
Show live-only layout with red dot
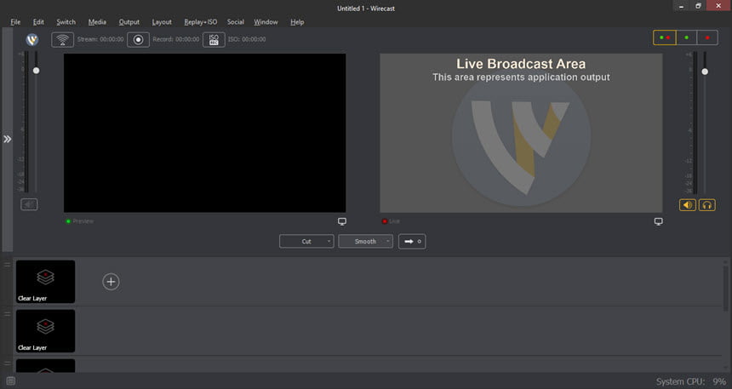pyautogui.click(x=707, y=37)
